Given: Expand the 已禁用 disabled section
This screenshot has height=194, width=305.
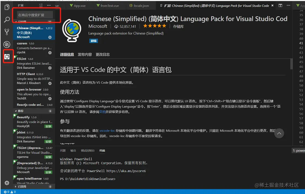Looking at the screenshot, I should point(34,187).
